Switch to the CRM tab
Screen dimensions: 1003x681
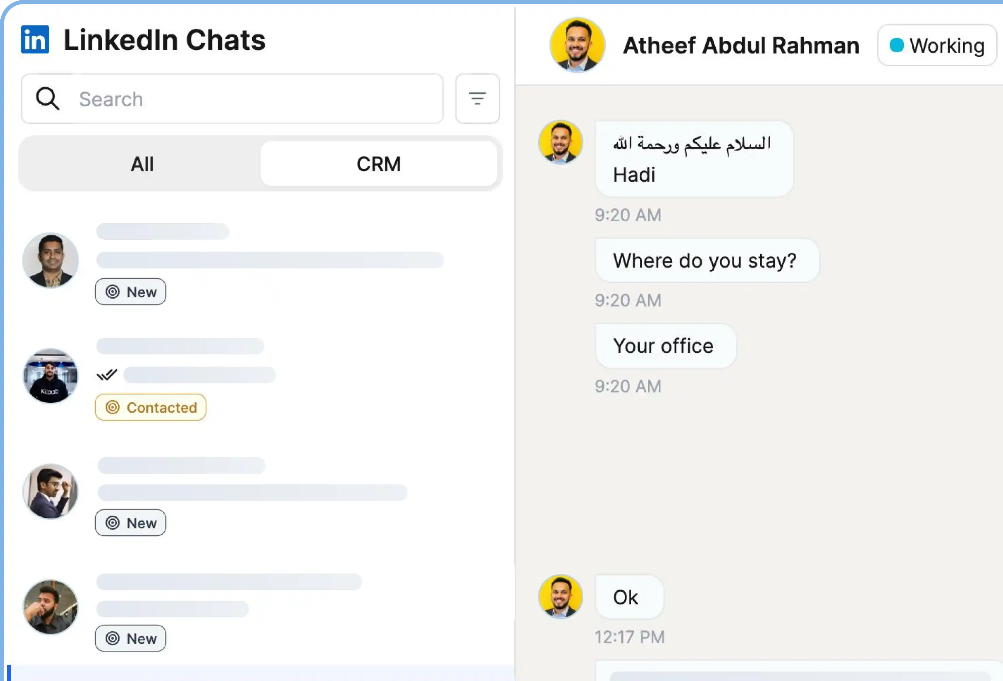pyautogui.click(x=379, y=164)
